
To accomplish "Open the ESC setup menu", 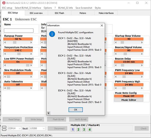I will 7,8.
